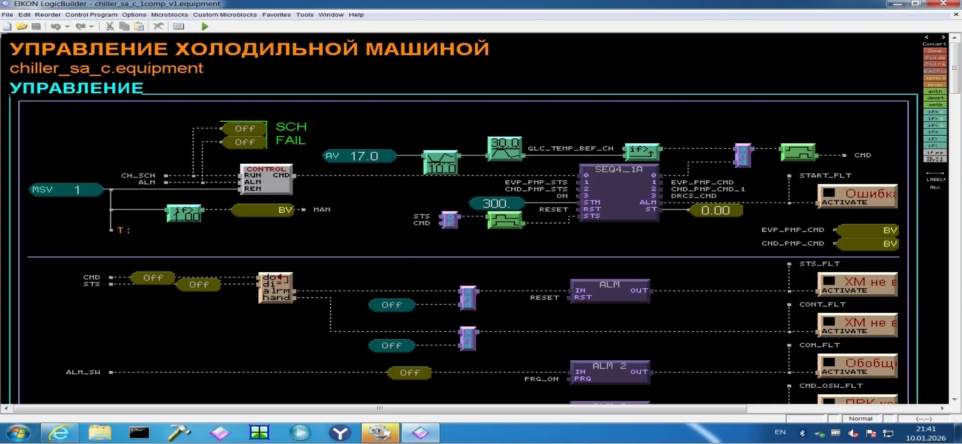
Task: Toggle ACTIVATE checkbox in START_FLT Ошибка alarm
Action: click(x=829, y=193)
